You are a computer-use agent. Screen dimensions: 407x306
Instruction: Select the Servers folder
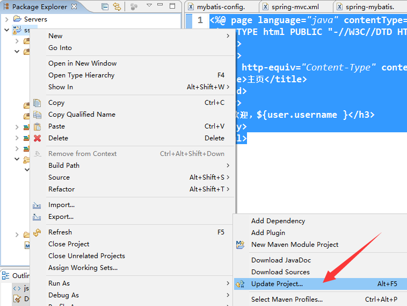tap(35, 19)
